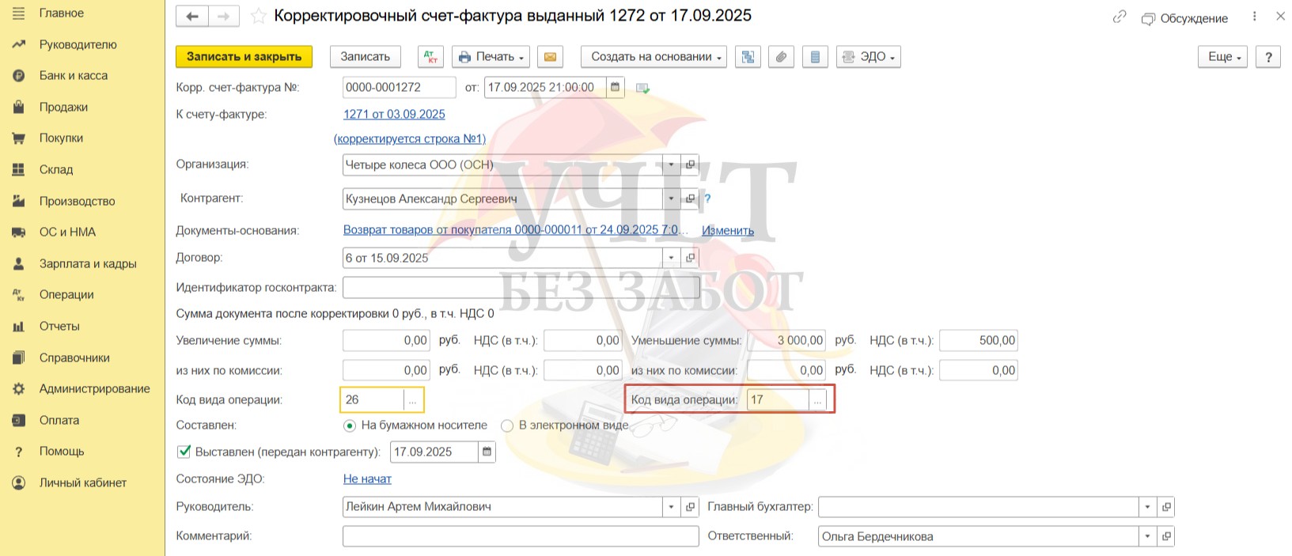Add document to favorites with star icon

click(x=257, y=16)
